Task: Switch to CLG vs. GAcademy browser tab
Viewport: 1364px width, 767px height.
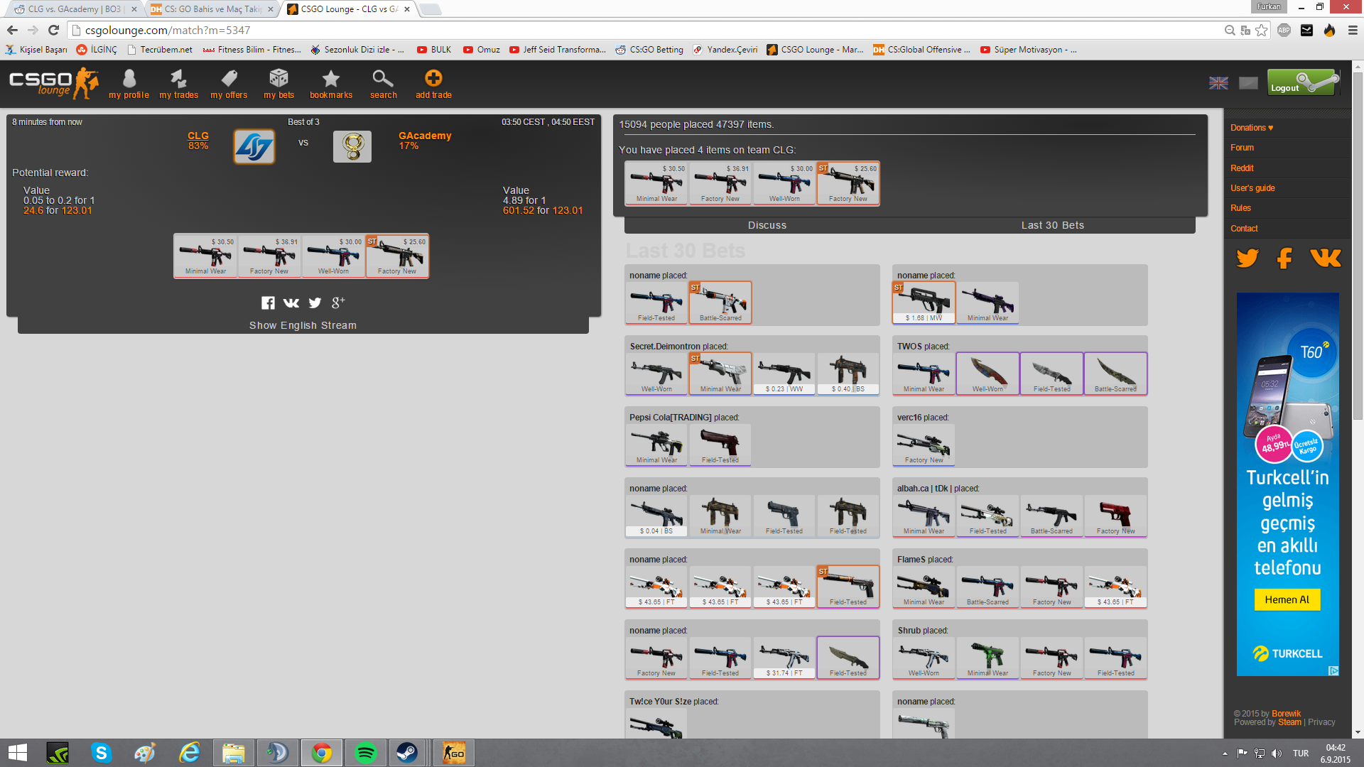Action: 75,9
